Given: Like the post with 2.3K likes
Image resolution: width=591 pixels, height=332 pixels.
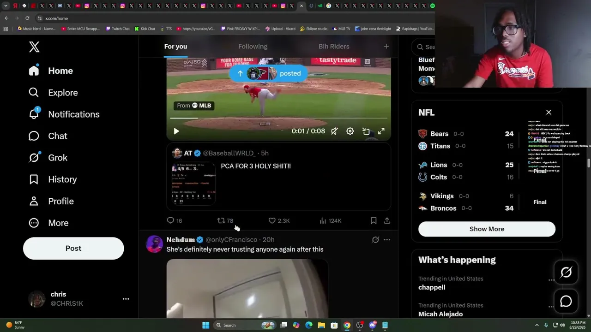Looking at the screenshot, I should pyautogui.click(x=279, y=221).
